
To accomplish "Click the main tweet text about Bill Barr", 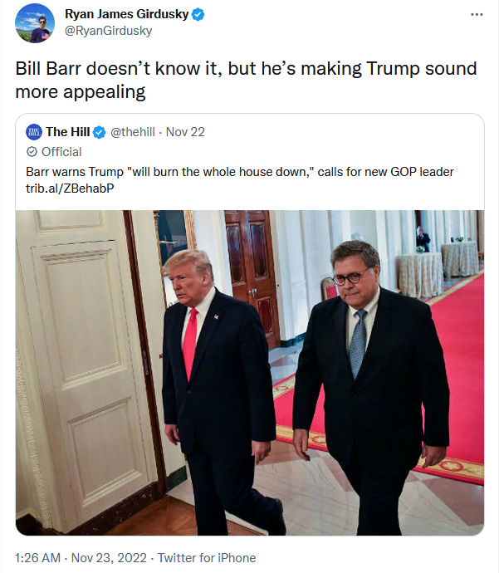I will coord(246,80).
